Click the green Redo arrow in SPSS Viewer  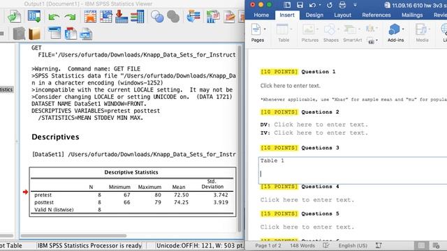(70, 17)
